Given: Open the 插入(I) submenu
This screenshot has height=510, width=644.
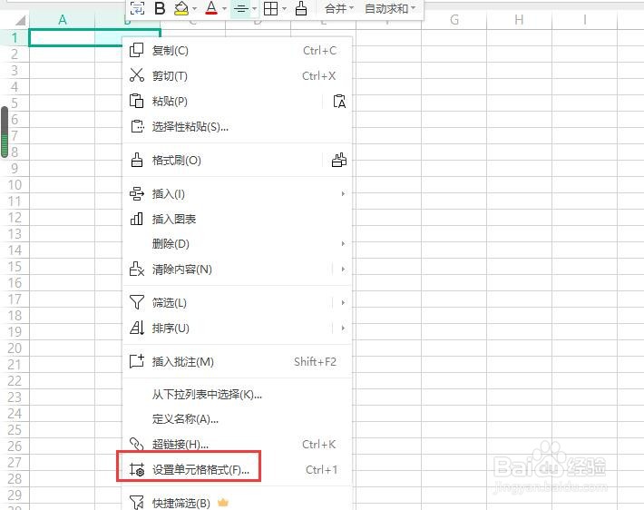Looking at the screenshot, I should pos(238,193).
